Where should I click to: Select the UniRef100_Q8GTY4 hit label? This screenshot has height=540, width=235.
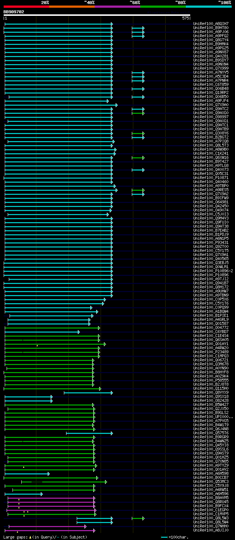[211, 40]
